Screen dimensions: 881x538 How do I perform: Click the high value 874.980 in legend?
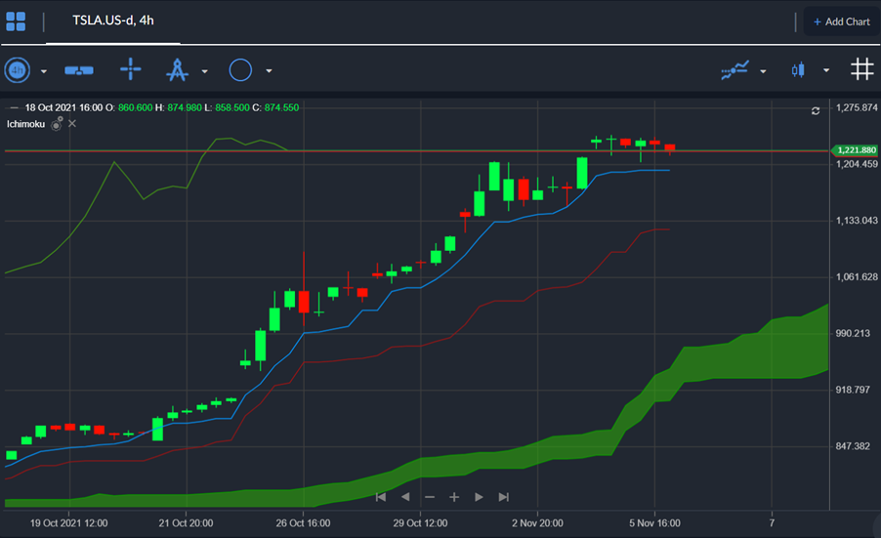pyautogui.click(x=185, y=107)
